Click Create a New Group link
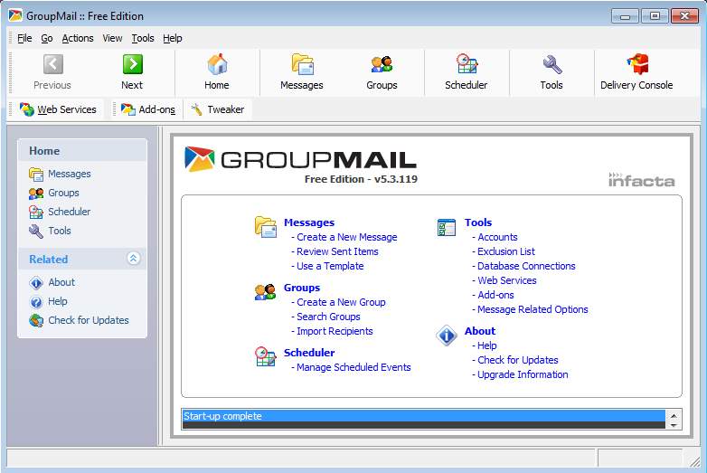This screenshot has width=707, height=473. 341,302
